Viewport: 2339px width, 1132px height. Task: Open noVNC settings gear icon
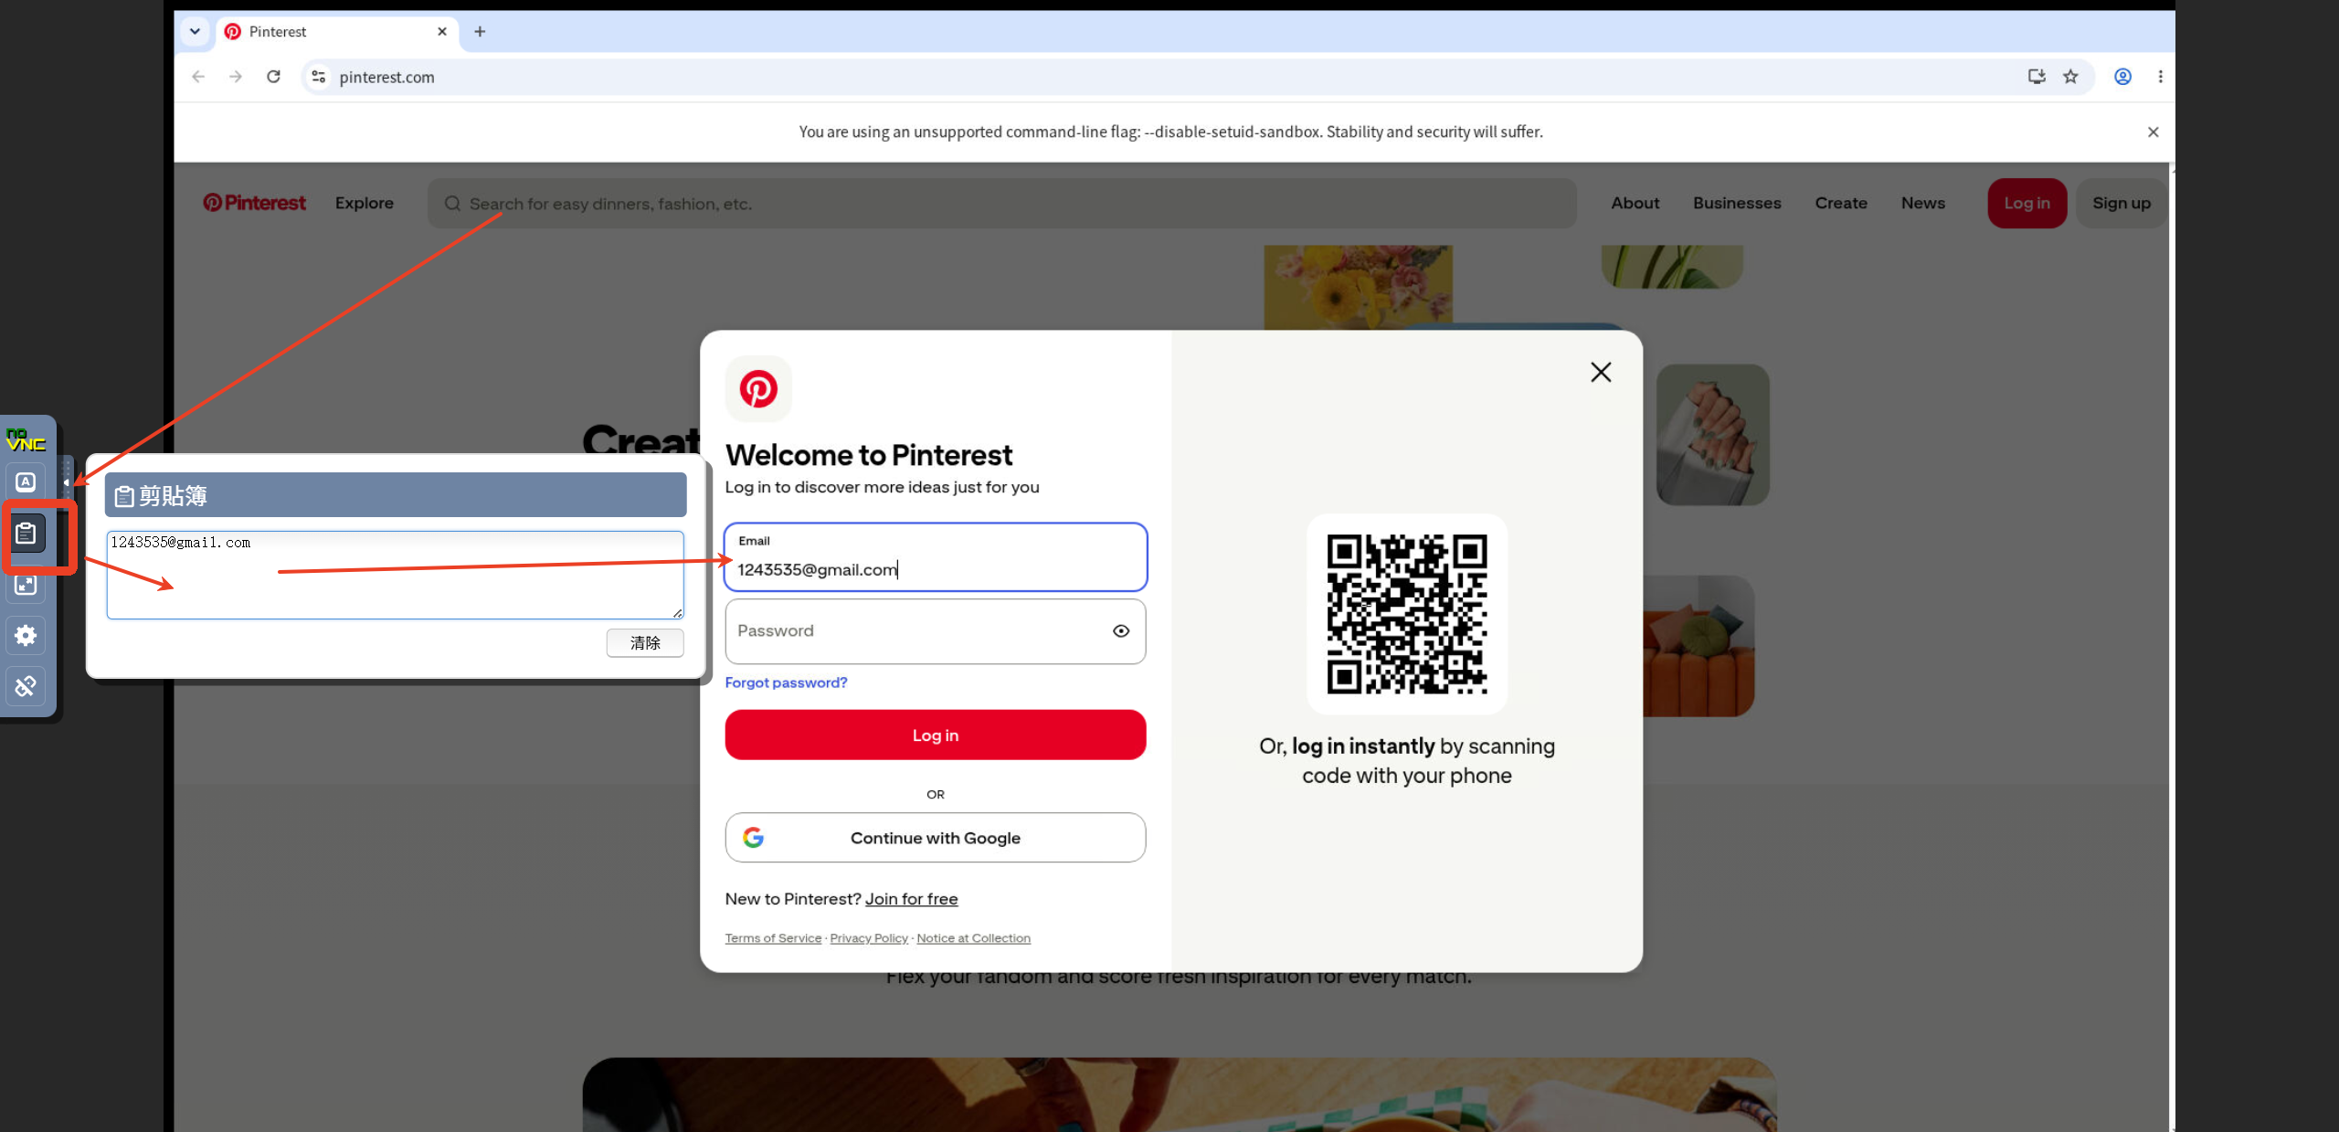[26, 636]
